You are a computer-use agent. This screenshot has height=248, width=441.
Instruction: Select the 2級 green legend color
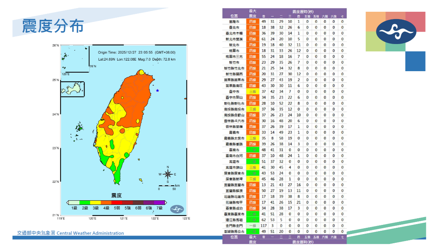[x=85, y=202]
